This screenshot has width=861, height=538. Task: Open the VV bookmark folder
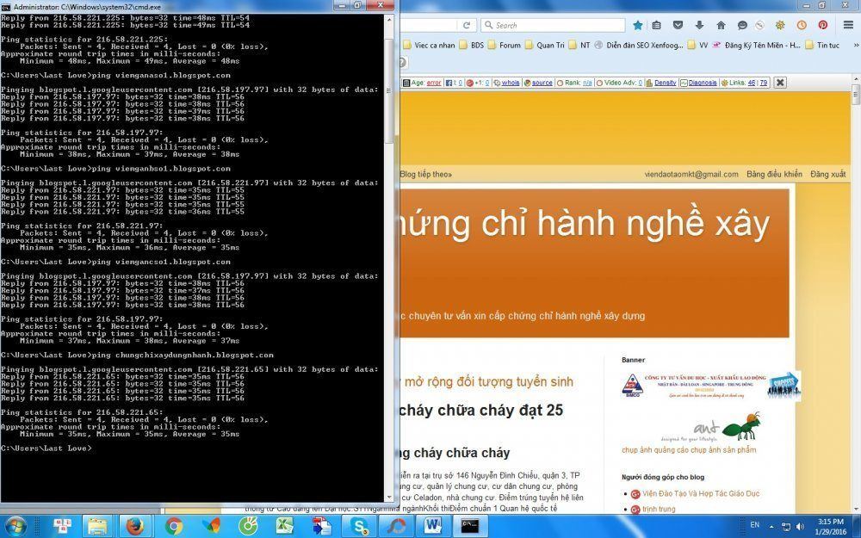697,45
